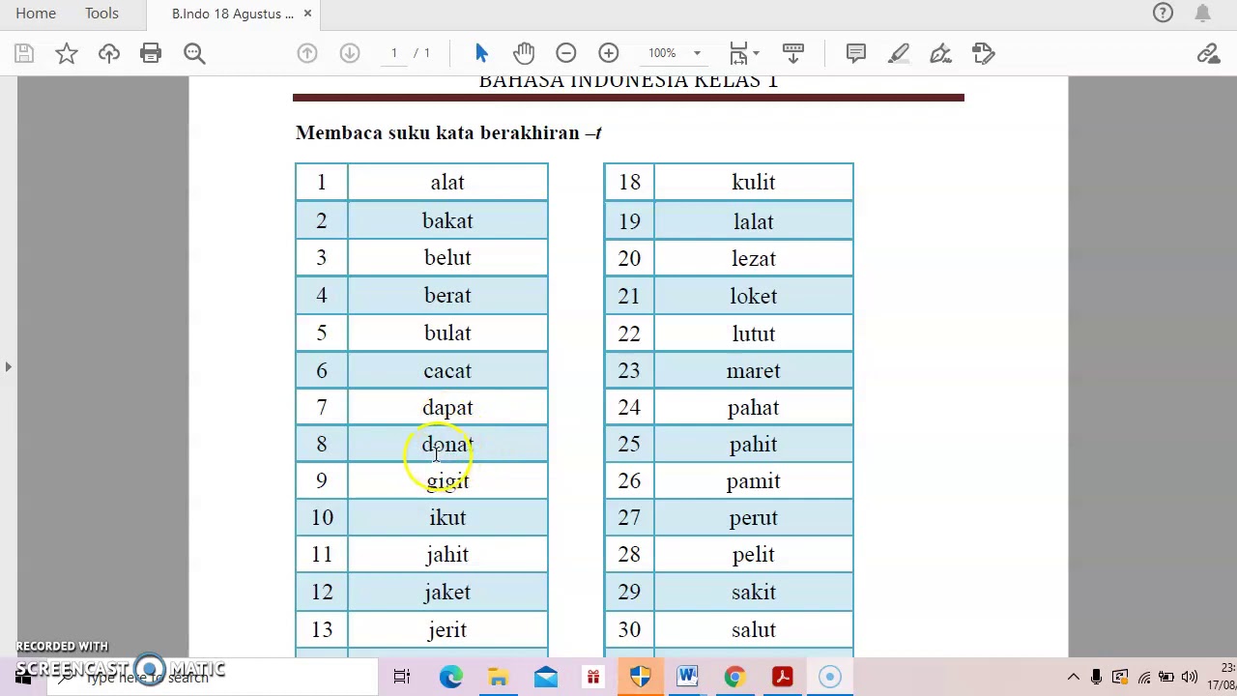Screen dimensions: 1237x696
Task: Click the word "maret" in row 23
Action: coord(754,371)
